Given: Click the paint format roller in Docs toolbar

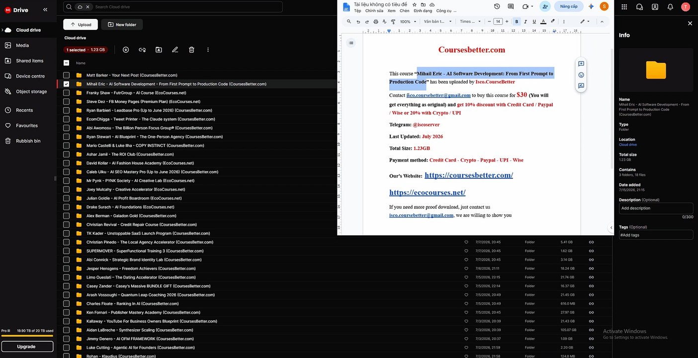Looking at the screenshot, I should (x=393, y=21).
